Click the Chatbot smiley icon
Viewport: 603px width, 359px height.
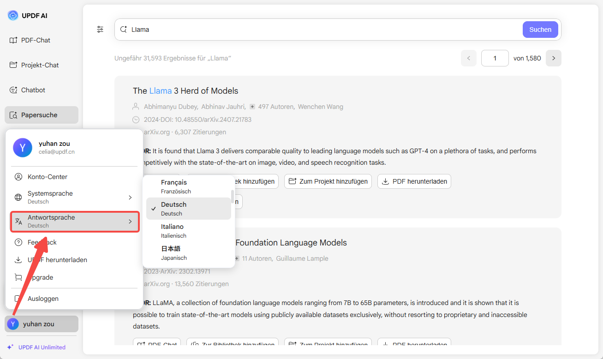[13, 90]
